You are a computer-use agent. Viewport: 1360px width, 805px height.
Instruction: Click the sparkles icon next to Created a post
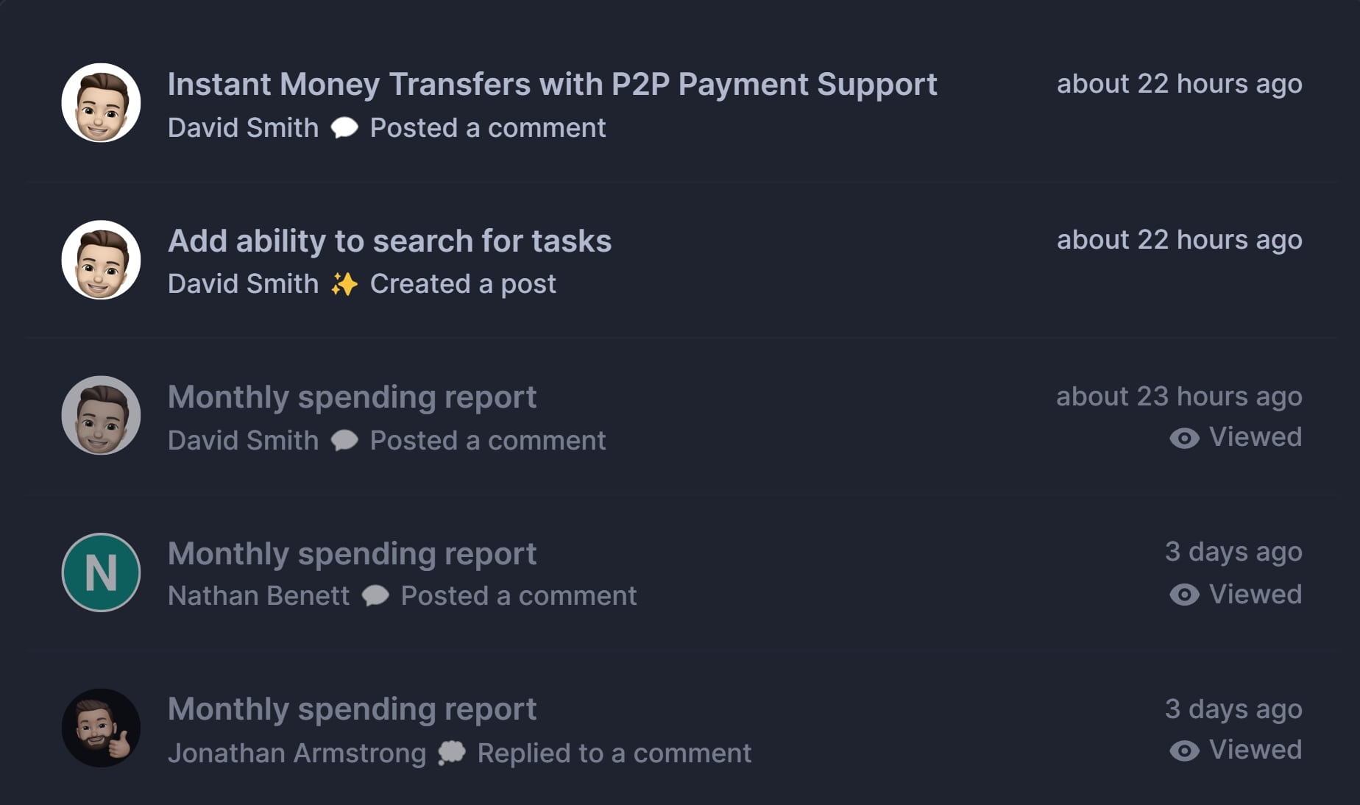point(344,284)
